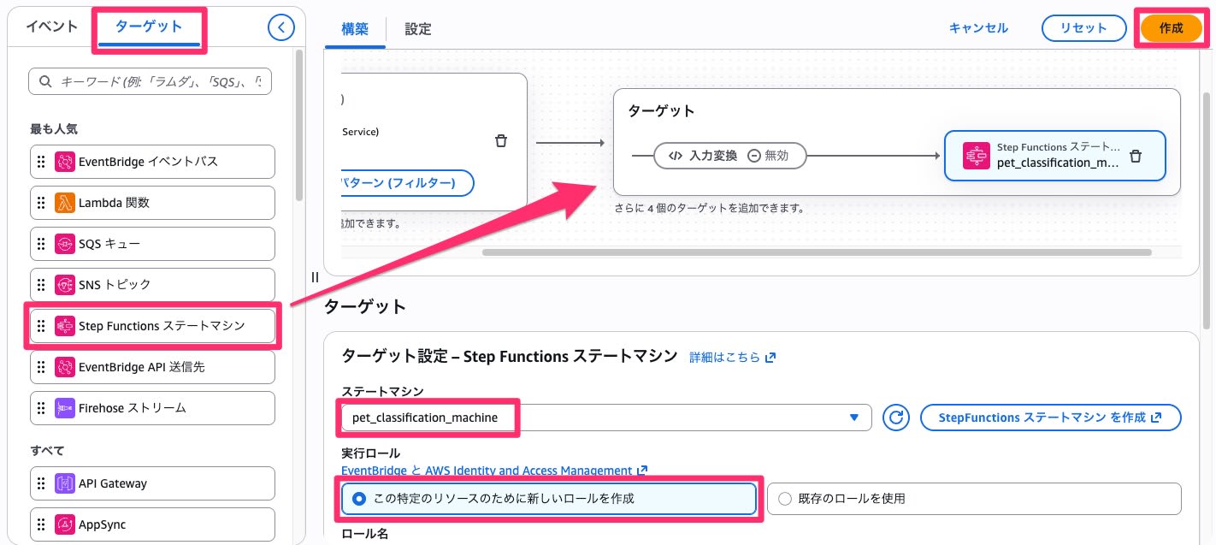Click the キャンセル link
1216x545 pixels.
click(x=978, y=28)
